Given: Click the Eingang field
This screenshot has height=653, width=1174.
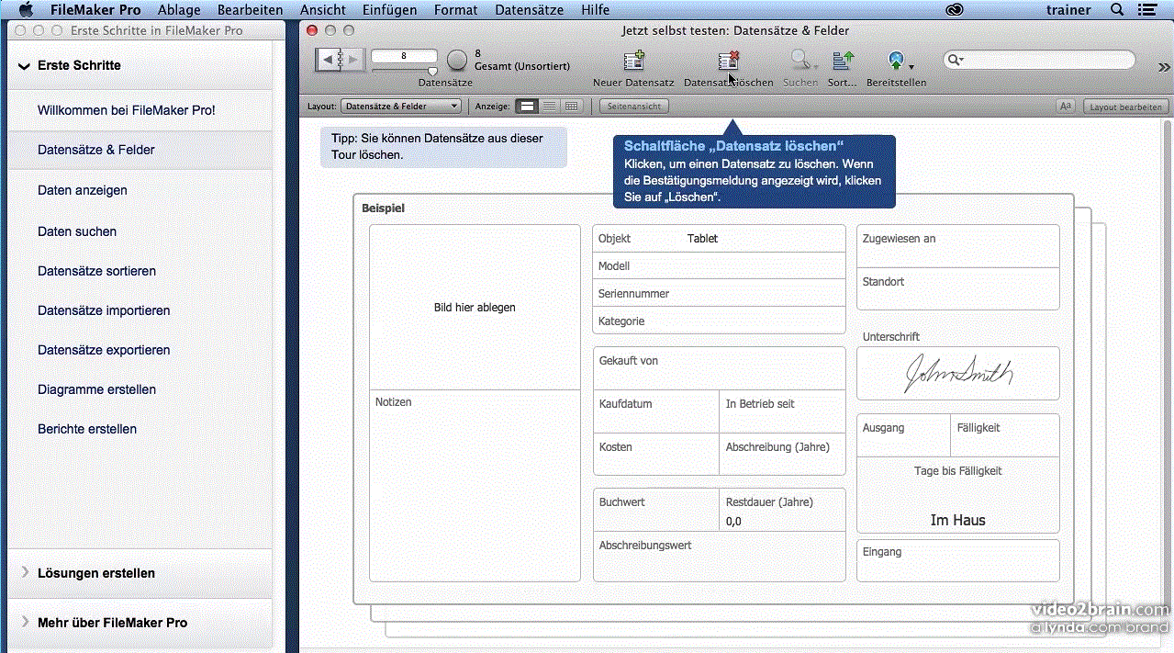Looking at the screenshot, I should (957, 560).
